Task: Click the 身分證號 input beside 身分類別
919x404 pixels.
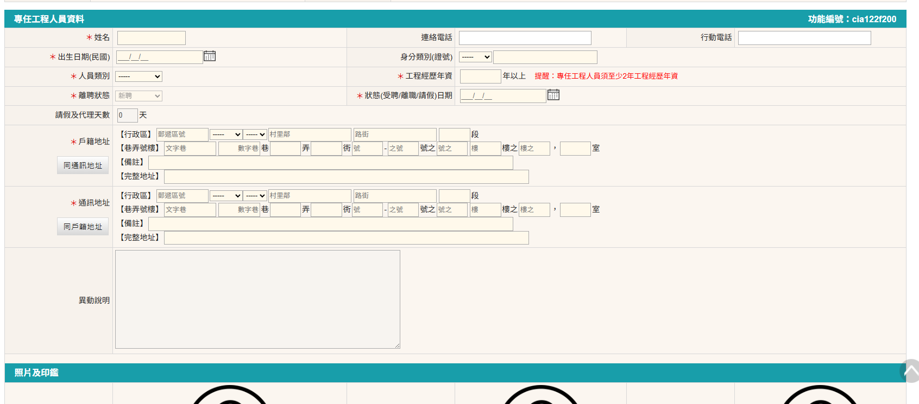Action: coord(545,57)
